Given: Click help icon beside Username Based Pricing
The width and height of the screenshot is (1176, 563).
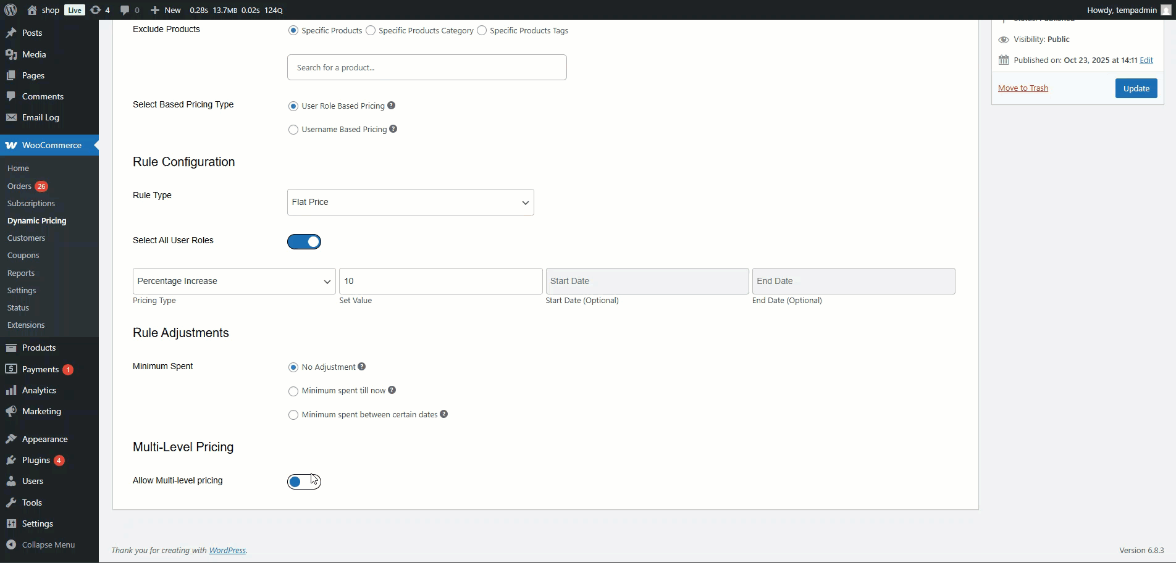Looking at the screenshot, I should [393, 129].
